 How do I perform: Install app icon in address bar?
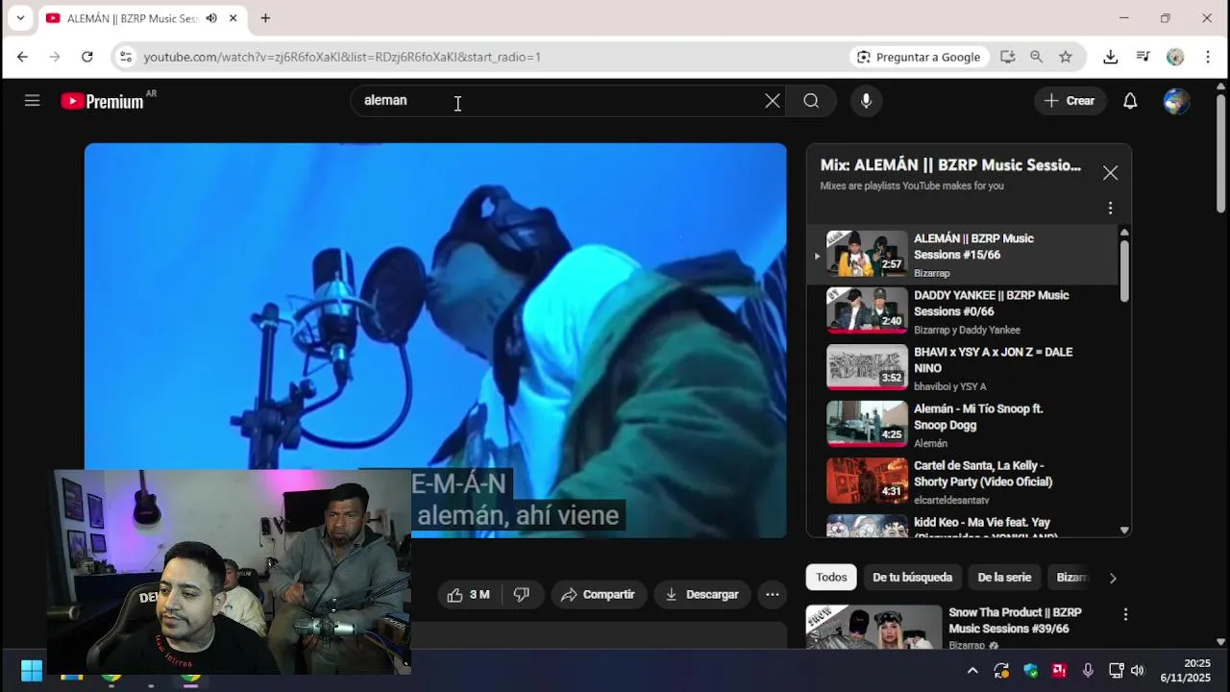(1007, 57)
